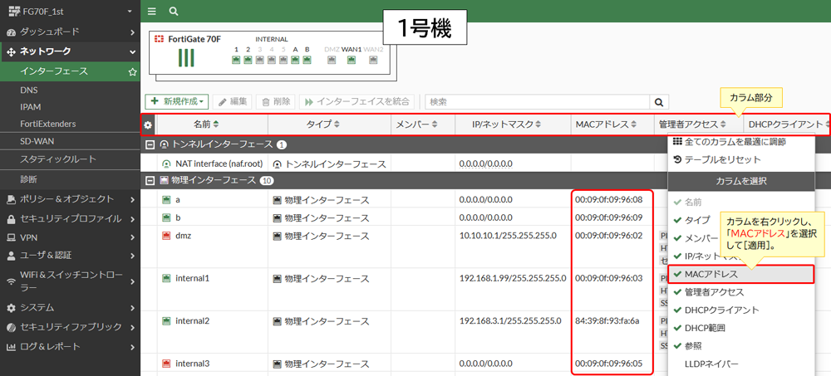This screenshot has height=376, width=831.
Task: Toggle the MACアドレス column checkmark
Action: click(x=676, y=274)
